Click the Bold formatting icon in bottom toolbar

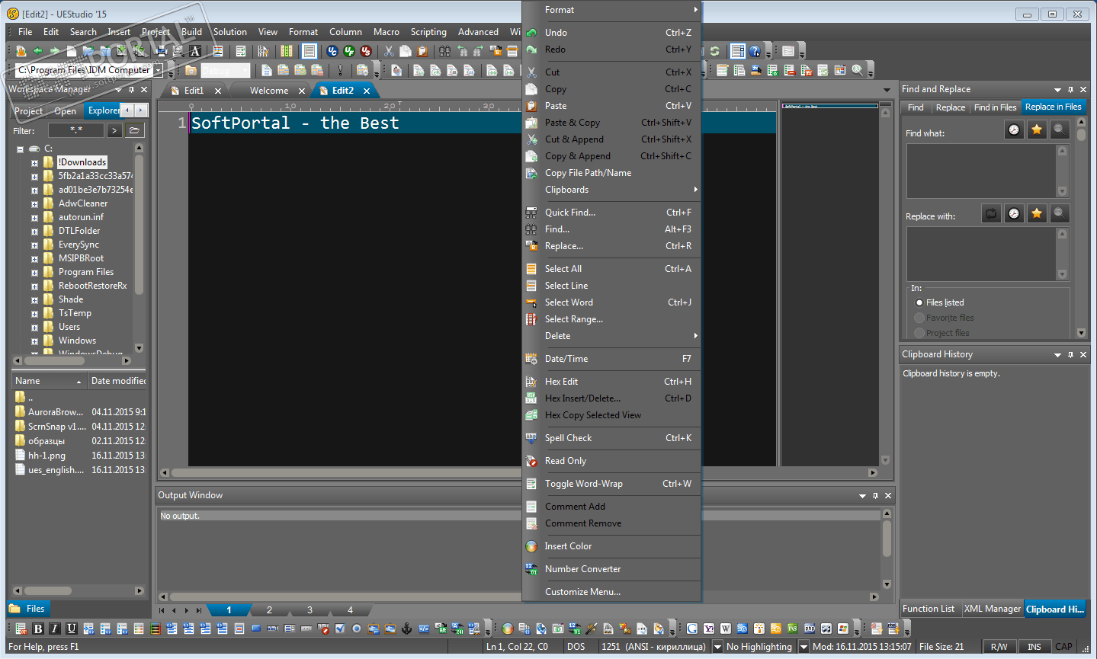click(38, 629)
